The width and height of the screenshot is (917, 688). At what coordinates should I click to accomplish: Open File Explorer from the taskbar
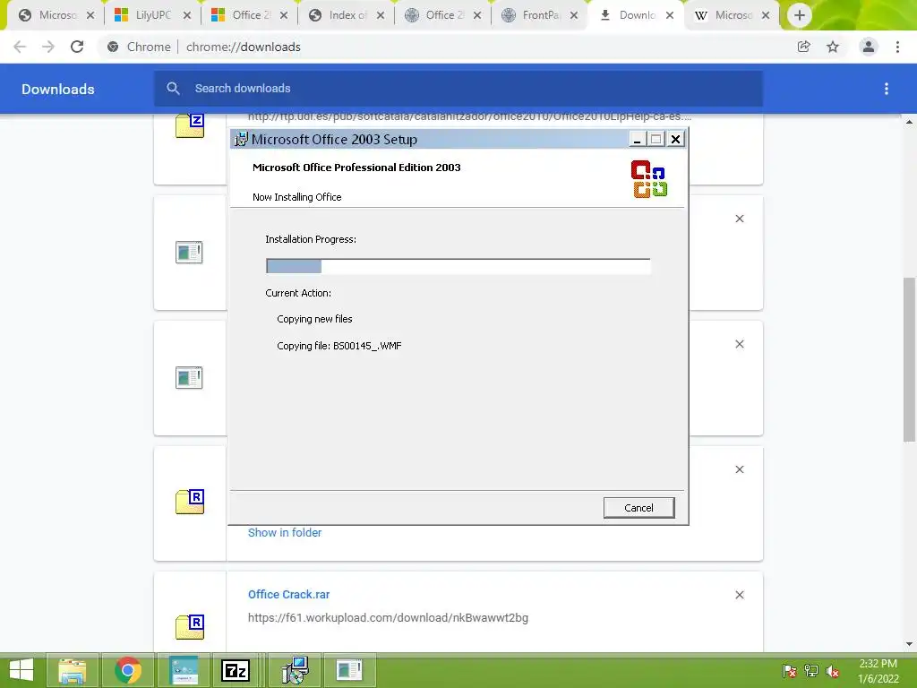coord(72,670)
